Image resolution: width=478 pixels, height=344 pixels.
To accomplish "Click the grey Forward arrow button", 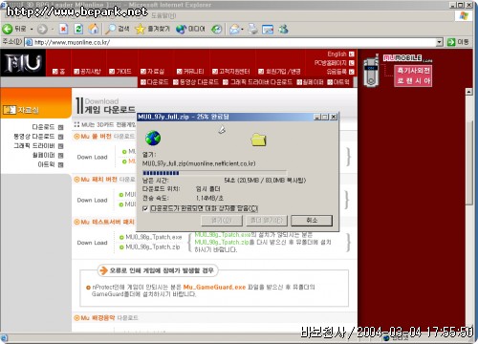I will tap(42, 30).
